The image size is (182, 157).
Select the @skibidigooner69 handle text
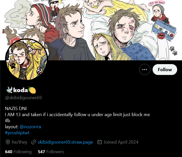(23, 98)
